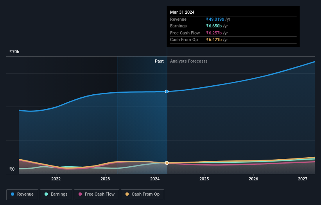
Task: Click the Cash From Op label in tooltip
Action: (184, 40)
